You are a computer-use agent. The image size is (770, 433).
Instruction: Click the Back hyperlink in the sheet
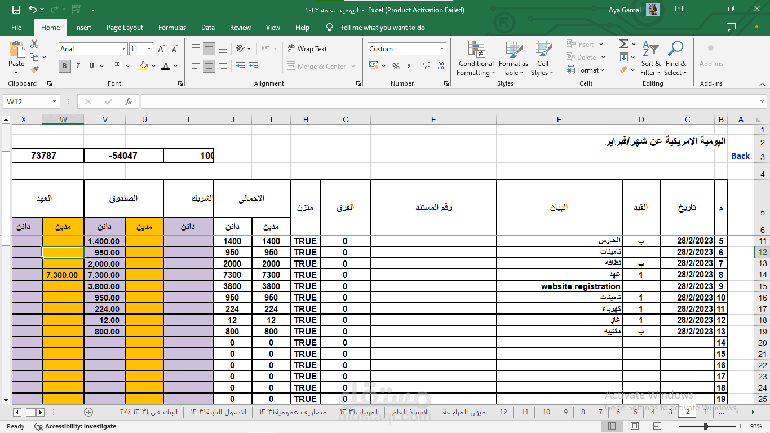[x=740, y=156]
